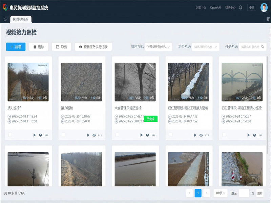
Task: Open the user avatar menu
Action: [x=264, y=7]
